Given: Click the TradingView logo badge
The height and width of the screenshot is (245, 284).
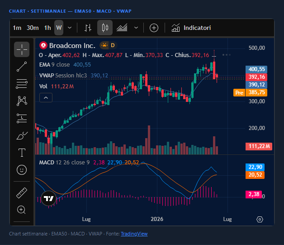Looking at the screenshot, I should [x=49, y=198].
